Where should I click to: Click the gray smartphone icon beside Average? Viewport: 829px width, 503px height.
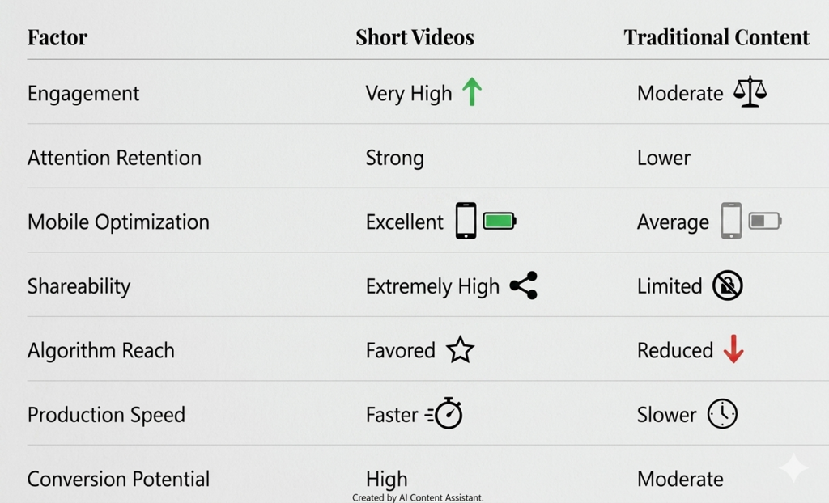[x=731, y=221]
